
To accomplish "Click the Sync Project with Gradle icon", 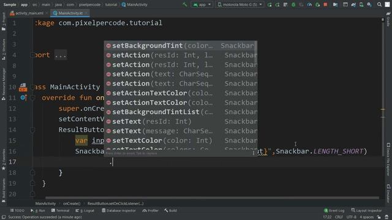I will coord(353,4).
